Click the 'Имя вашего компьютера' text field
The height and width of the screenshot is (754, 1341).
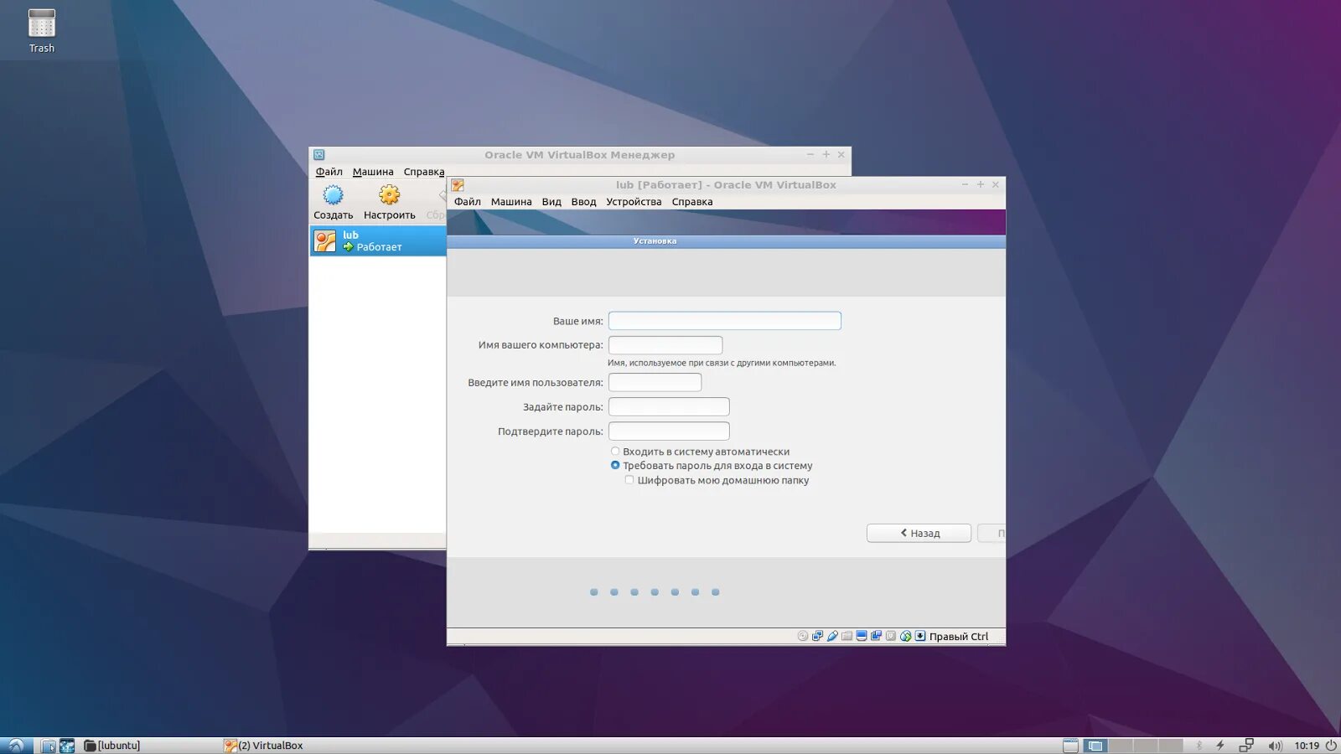[x=665, y=345]
